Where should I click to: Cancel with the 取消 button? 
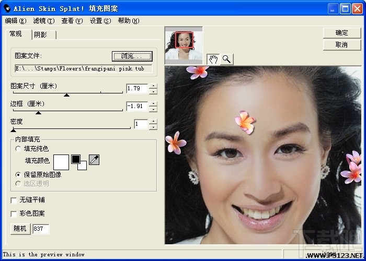coord(342,45)
